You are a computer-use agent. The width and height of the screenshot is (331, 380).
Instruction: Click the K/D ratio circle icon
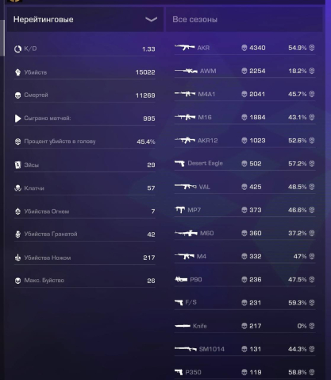pyautogui.click(x=17, y=48)
